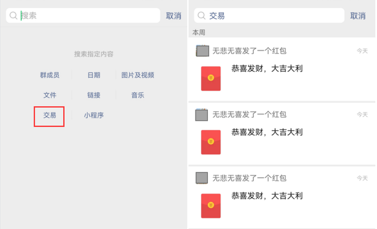
Task: Open the third red envelope icon
Action: 211,206
